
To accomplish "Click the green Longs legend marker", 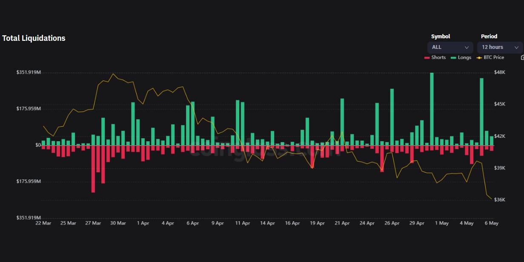I will click(x=453, y=57).
